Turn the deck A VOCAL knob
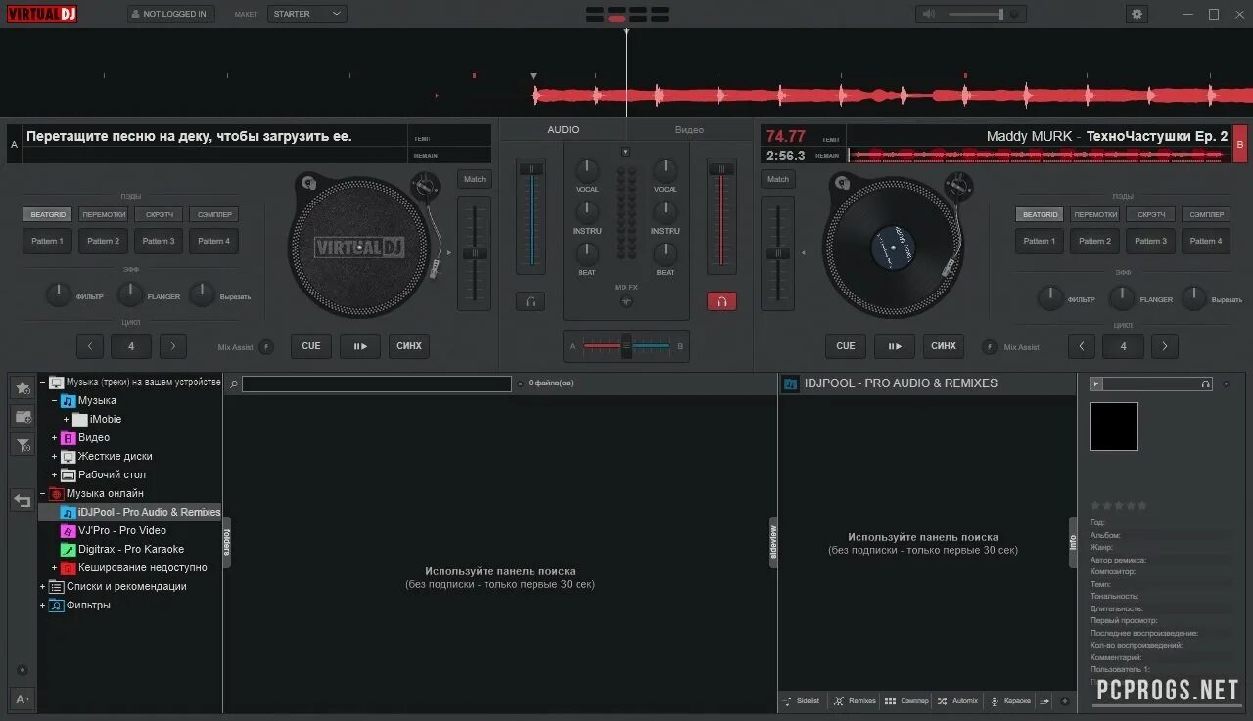This screenshot has height=721, width=1253. click(586, 170)
